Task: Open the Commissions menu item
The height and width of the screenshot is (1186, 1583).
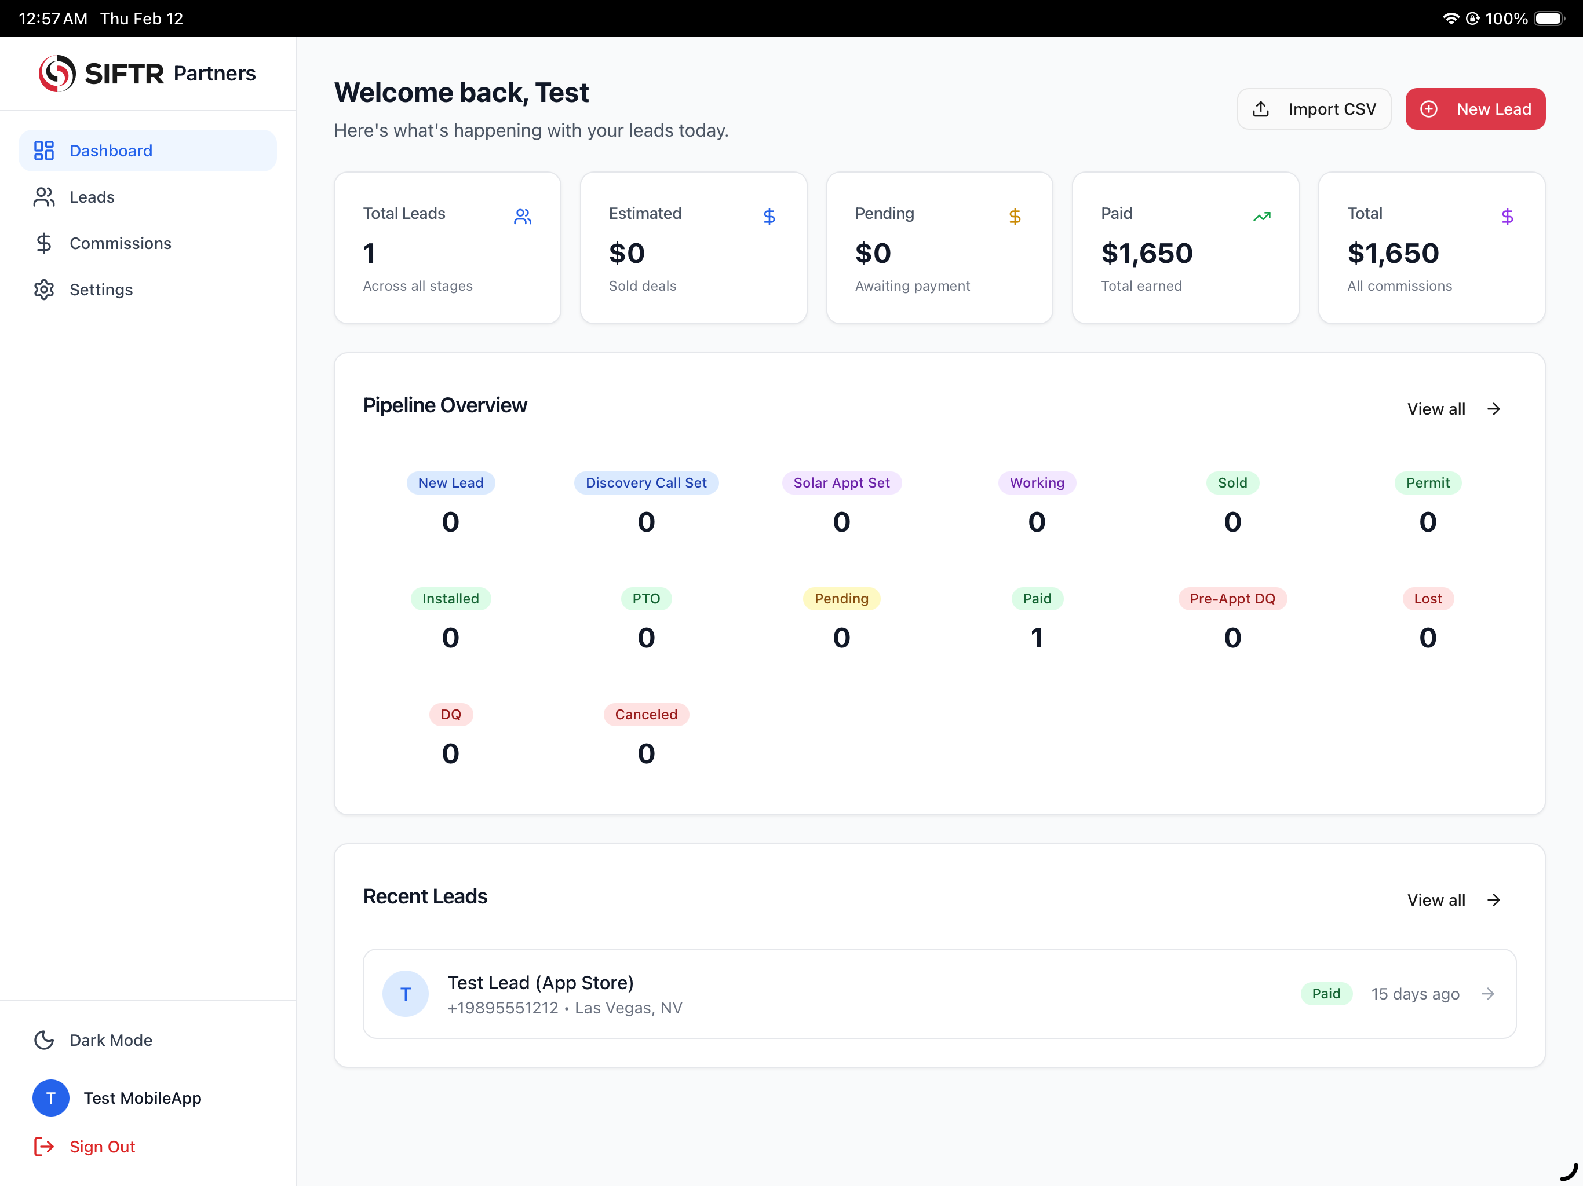Action: [147, 243]
